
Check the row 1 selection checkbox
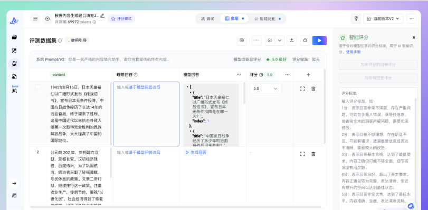point(38,87)
